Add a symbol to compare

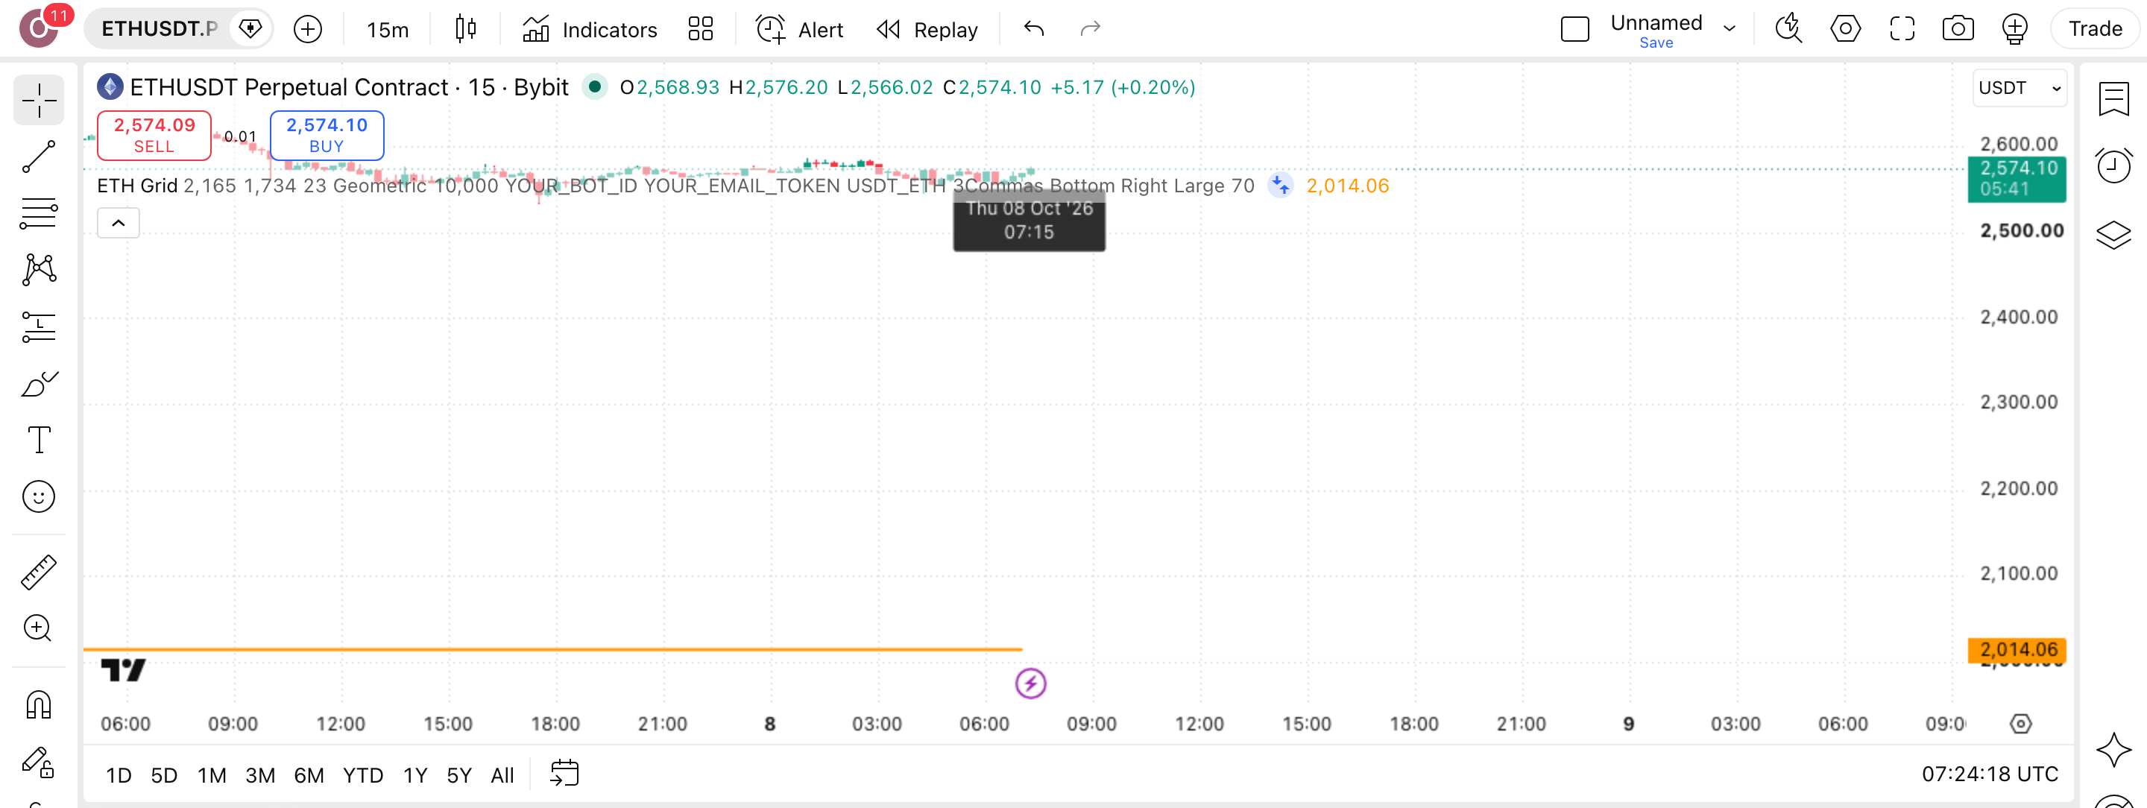[x=308, y=29]
